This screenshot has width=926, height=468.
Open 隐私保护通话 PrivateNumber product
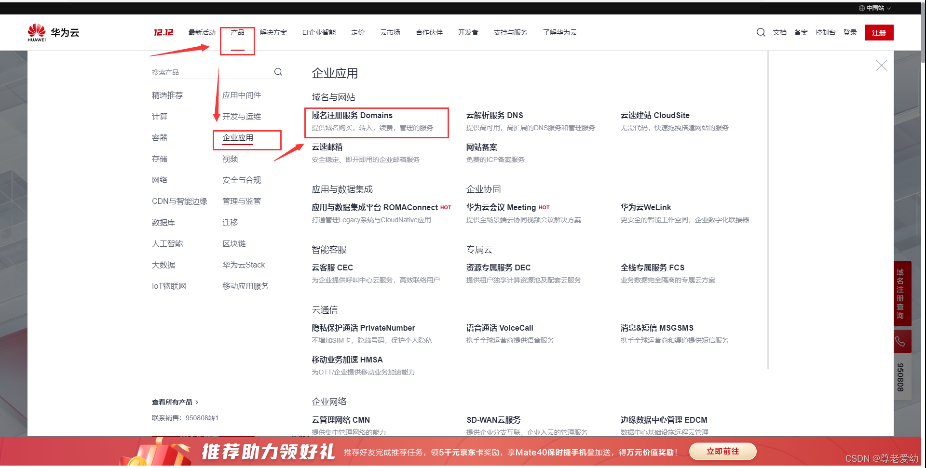[363, 328]
